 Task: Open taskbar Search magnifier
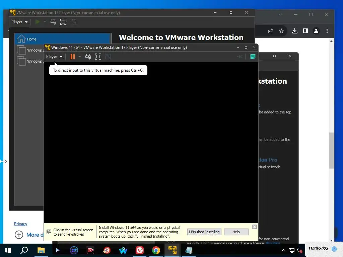pyautogui.click(x=24, y=250)
